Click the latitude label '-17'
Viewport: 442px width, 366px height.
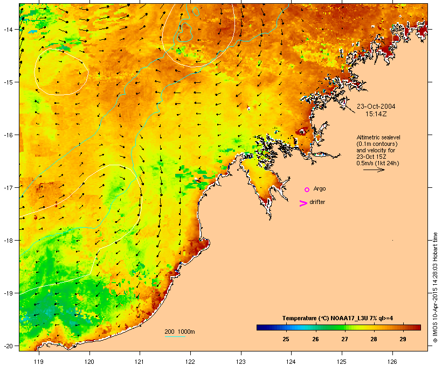[8, 187]
